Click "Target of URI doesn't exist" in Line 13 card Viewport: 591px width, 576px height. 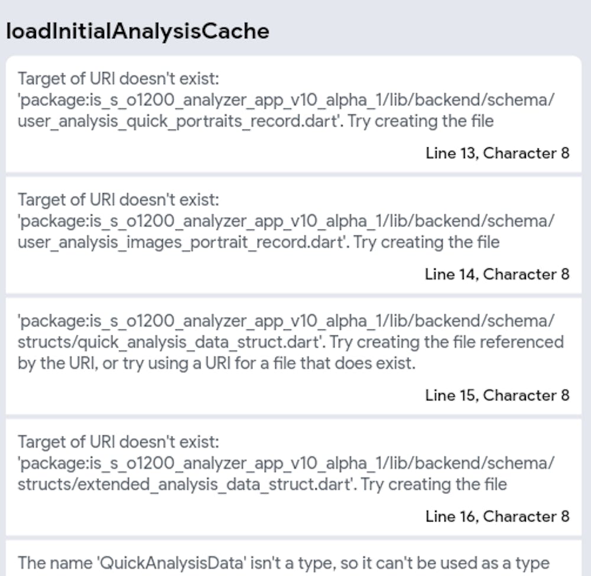click(118, 79)
